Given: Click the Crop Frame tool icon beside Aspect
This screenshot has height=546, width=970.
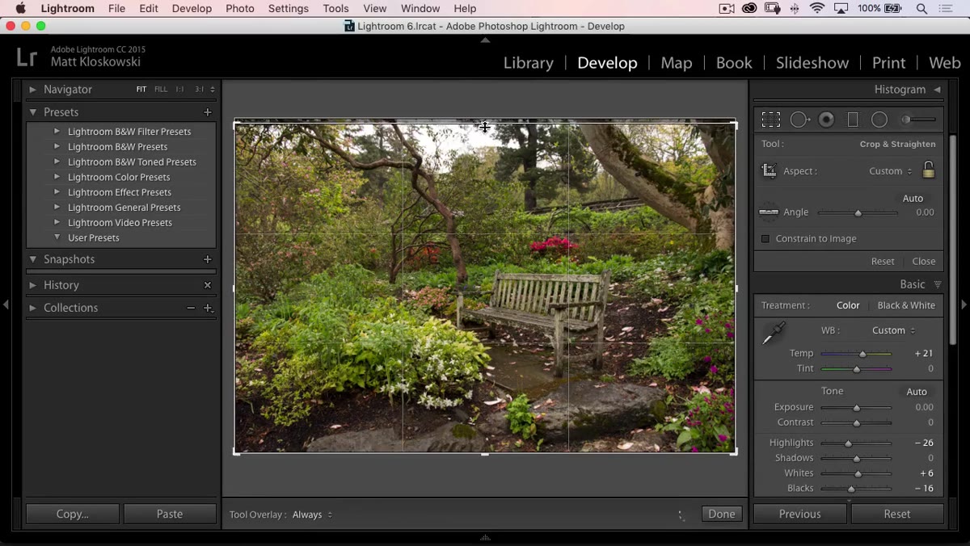Looking at the screenshot, I should click(770, 170).
